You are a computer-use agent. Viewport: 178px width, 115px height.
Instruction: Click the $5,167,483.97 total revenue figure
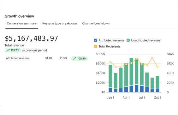pos(31,39)
